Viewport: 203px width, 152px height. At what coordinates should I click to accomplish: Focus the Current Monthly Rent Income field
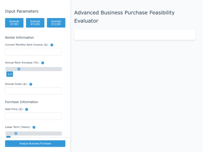pyautogui.click(x=33, y=52)
